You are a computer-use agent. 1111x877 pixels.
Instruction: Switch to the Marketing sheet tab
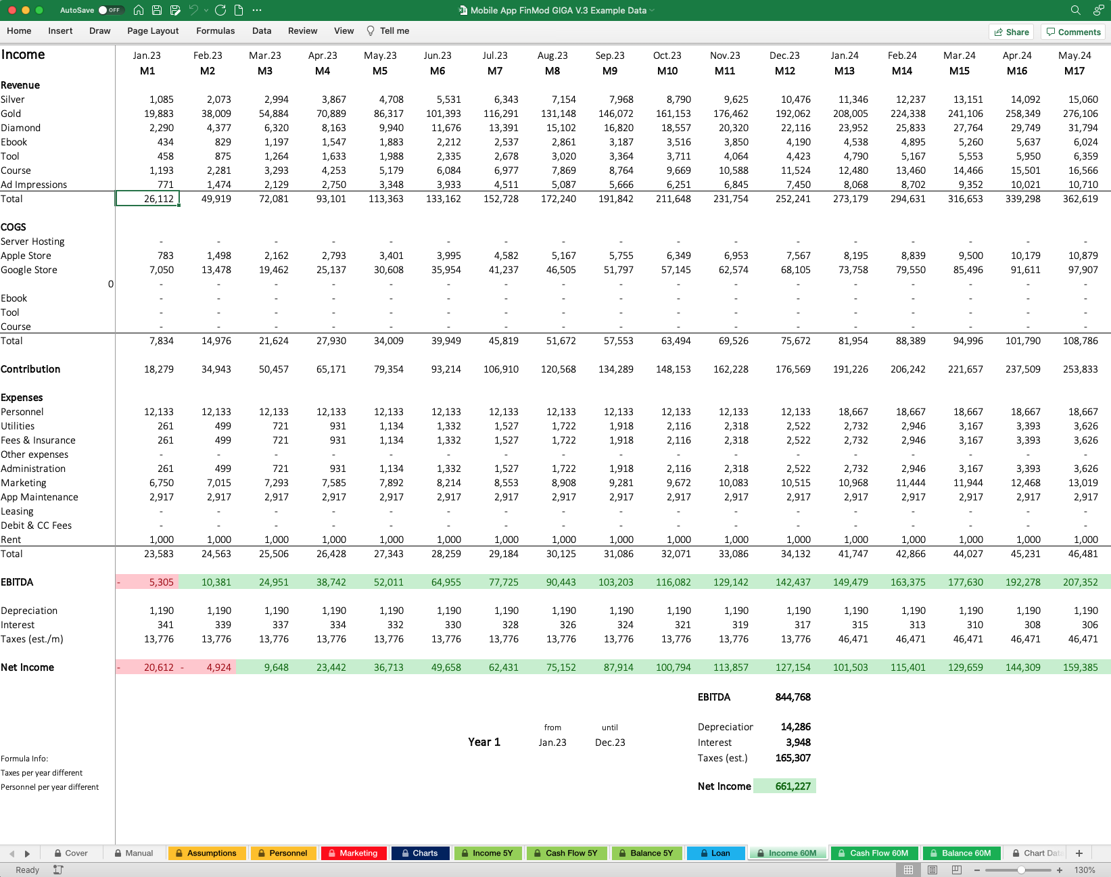(x=353, y=853)
